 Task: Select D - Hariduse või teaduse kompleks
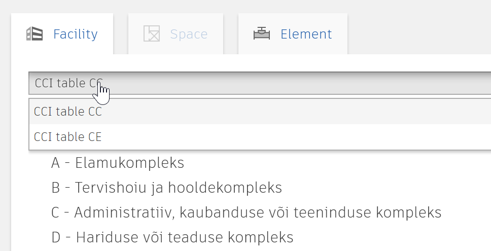pos(172,237)
